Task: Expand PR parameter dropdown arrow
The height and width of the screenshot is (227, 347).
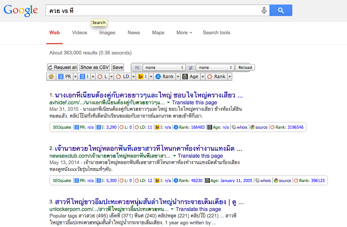Action: (76, 77)
